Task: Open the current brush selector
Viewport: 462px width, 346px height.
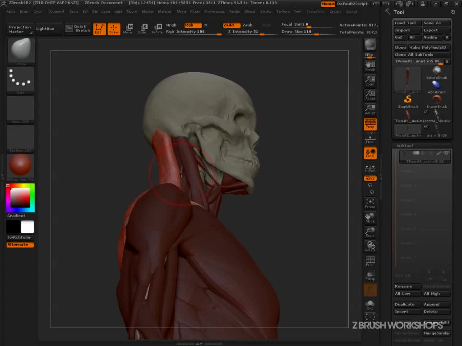Action: point(21,51)
